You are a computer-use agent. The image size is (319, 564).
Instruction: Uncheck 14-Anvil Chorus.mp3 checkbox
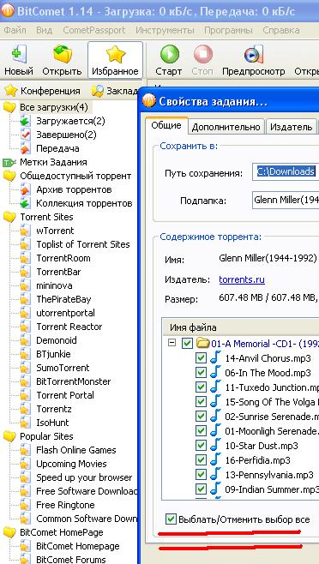201,358
